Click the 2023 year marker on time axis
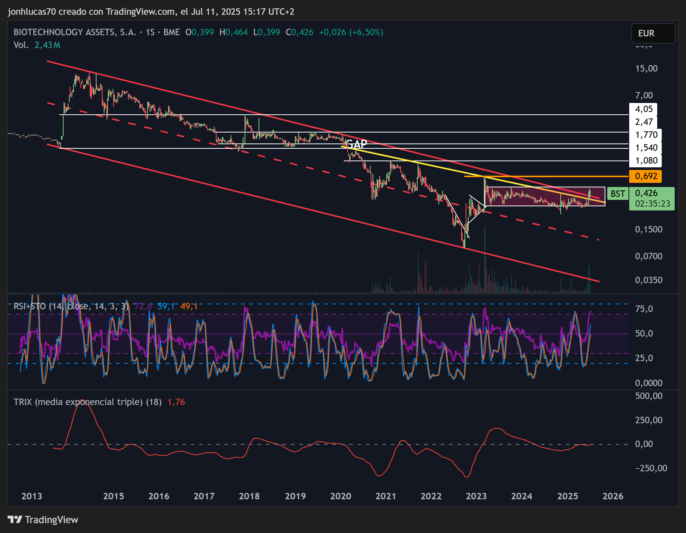This screenshot has width=686, height=533. (476, 496)
